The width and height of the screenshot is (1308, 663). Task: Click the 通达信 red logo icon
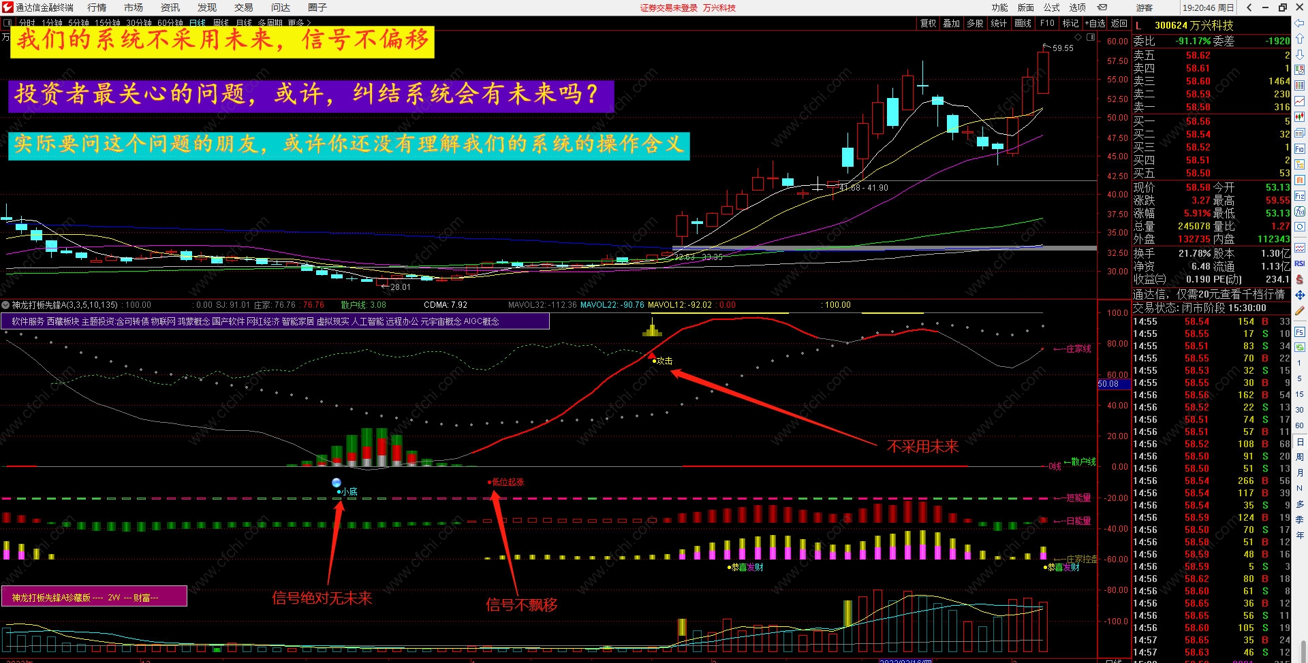(x=7, y=7)
